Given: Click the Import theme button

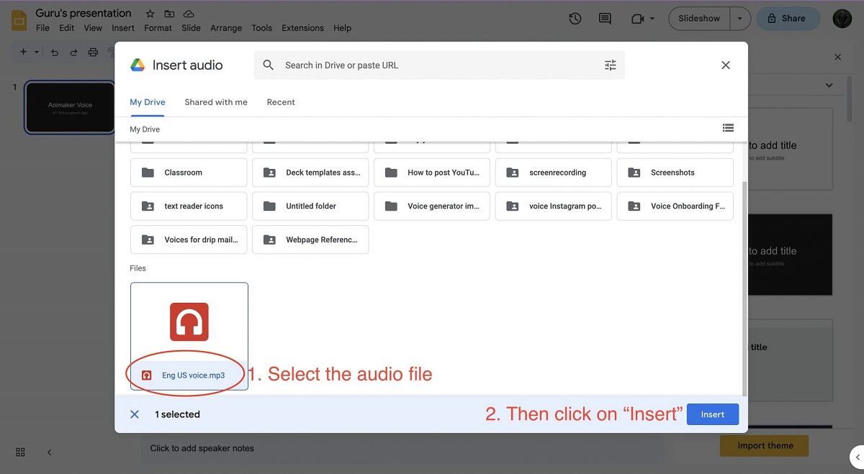Looking at the screenshot, I should click(x=765, y=446).
